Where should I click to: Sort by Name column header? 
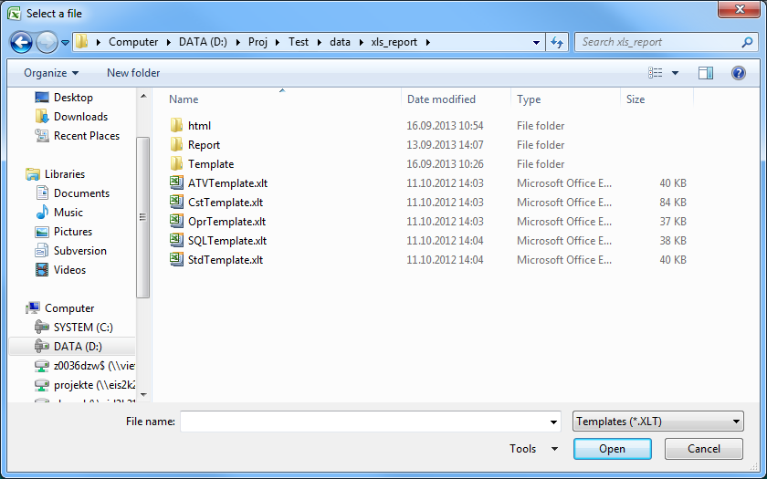coord(184,99)
